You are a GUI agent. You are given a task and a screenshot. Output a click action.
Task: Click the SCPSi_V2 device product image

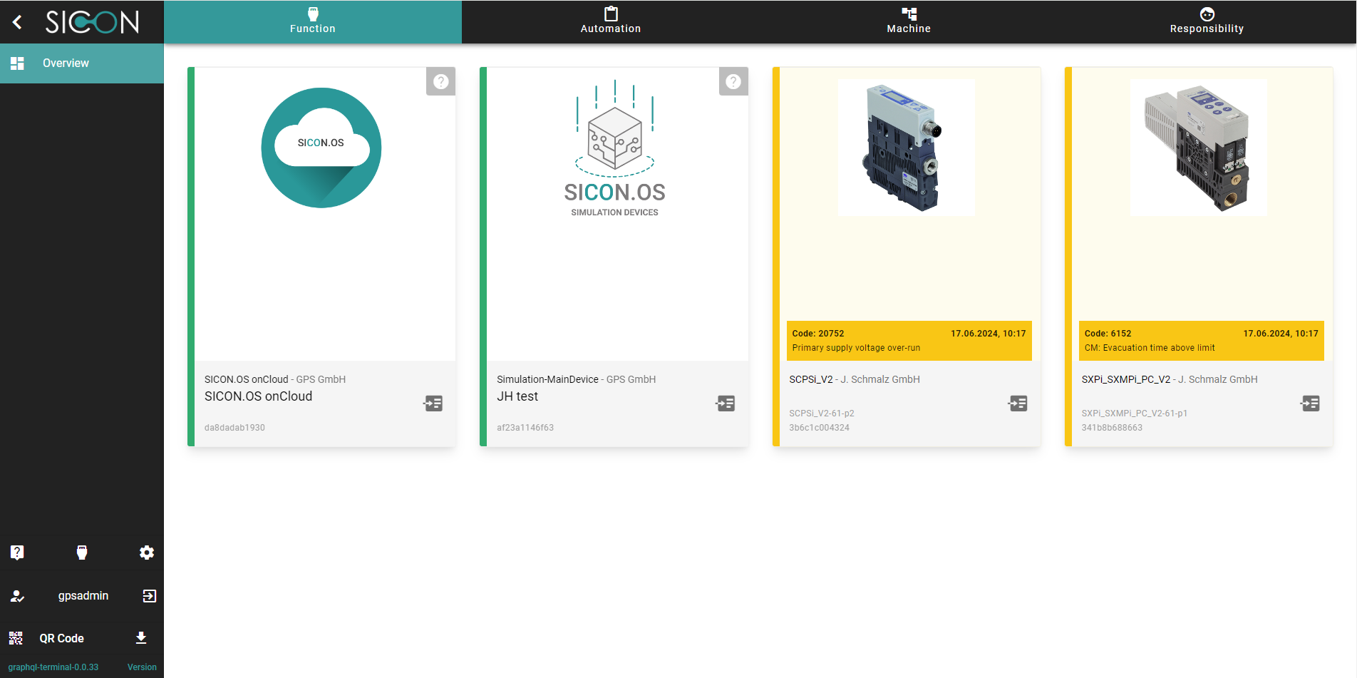coord(906,148)
